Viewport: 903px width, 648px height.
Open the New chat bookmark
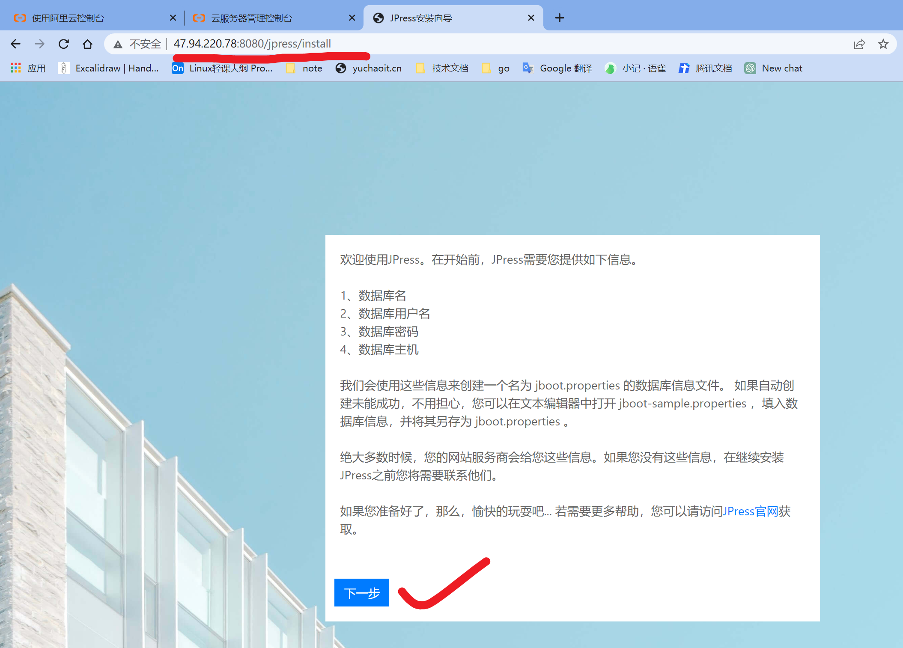coord(773,68)
